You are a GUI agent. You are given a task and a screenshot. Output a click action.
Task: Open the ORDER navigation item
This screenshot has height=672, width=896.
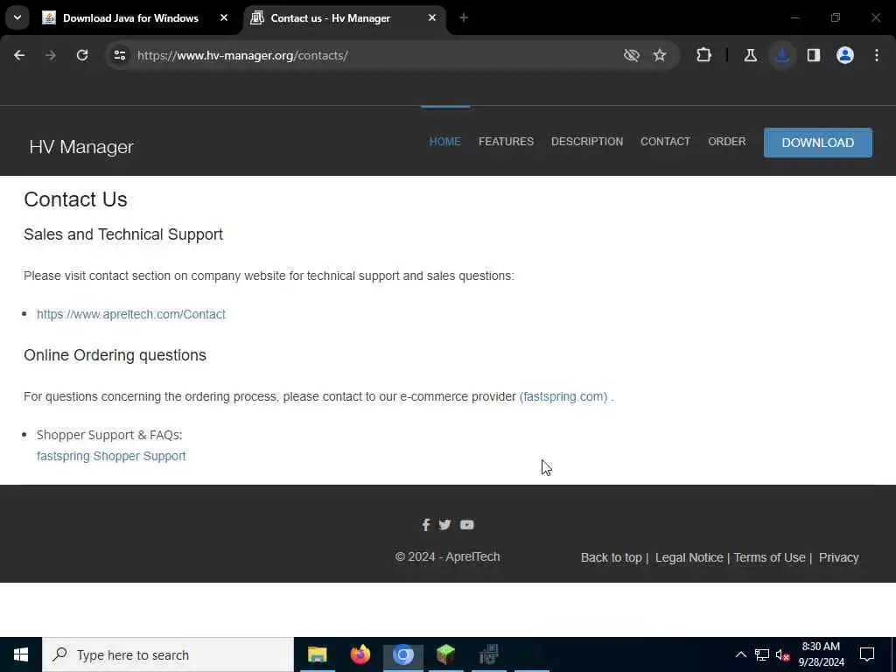pos(727,141)
